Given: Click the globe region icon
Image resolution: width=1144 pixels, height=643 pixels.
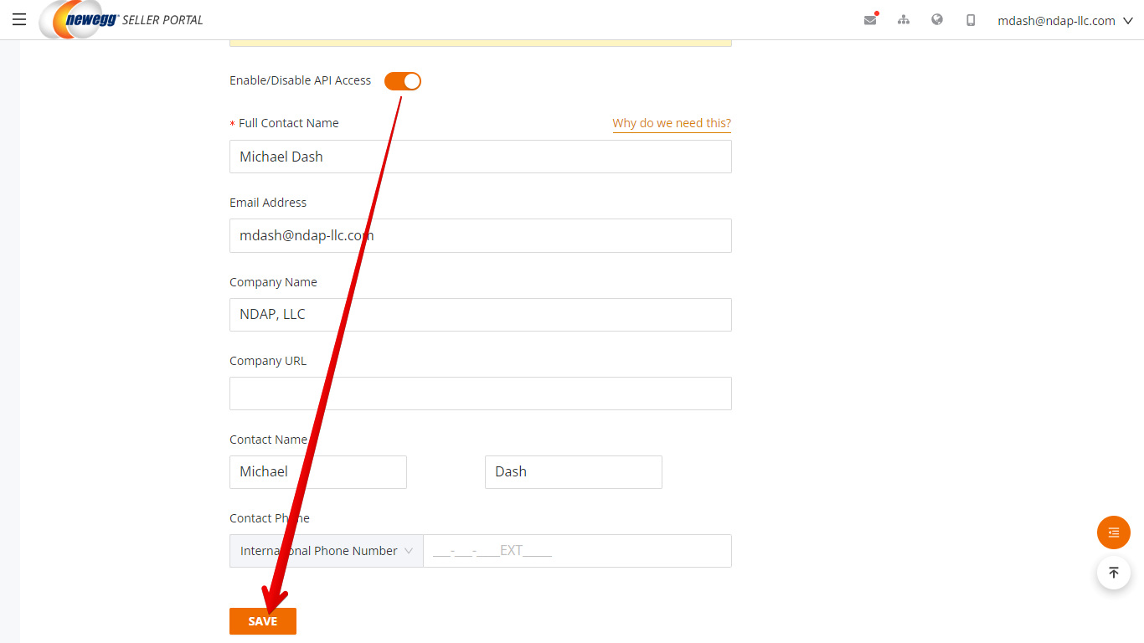Looking at the screenshot, I should tap(937, 19).
